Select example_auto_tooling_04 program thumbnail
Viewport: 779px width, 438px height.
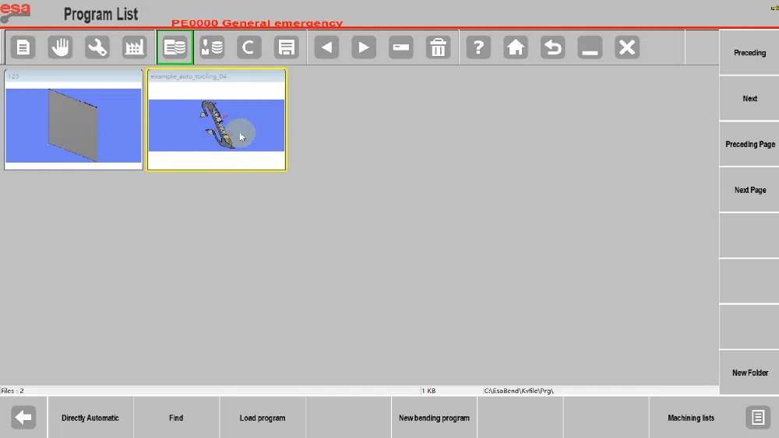coord(217,120)
